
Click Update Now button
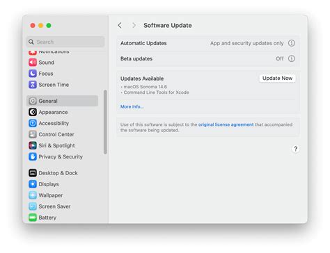277,79
